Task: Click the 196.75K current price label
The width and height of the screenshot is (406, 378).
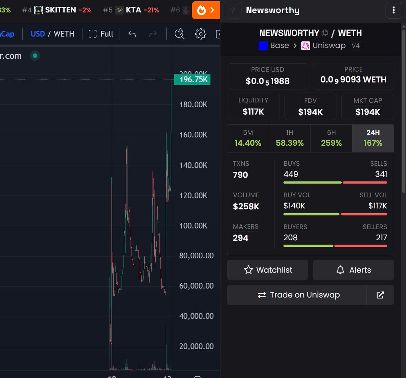Action: (x=192, y=79)
